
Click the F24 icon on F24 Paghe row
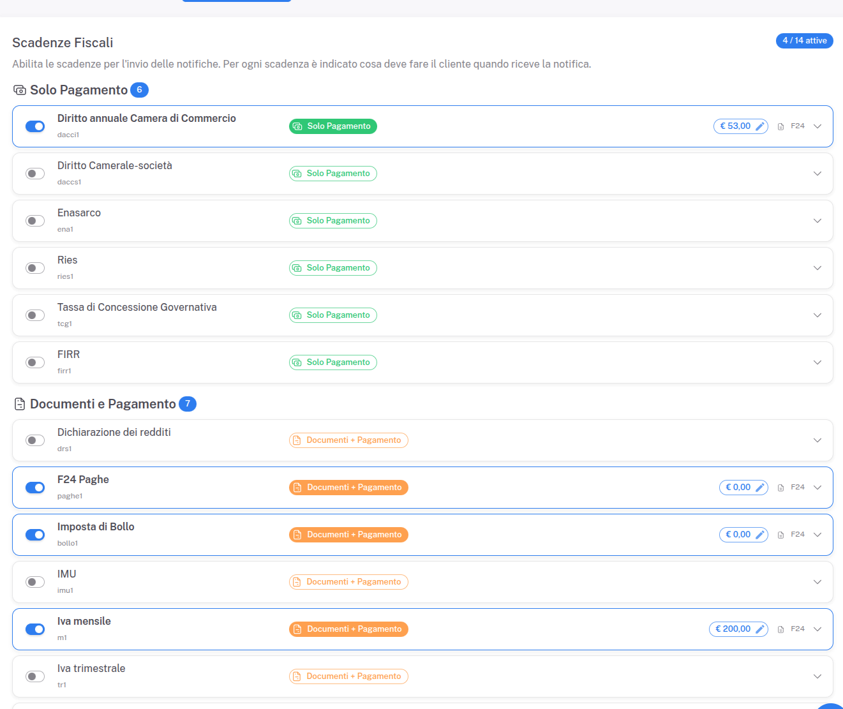click(x=781, y=487)
